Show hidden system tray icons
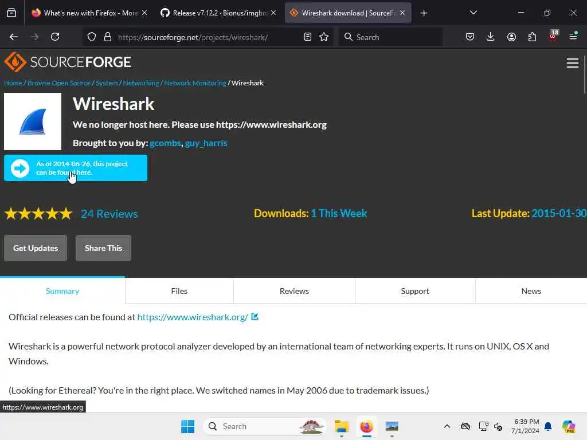This screenshot has height=440, width=587. (x=447, y=426)
